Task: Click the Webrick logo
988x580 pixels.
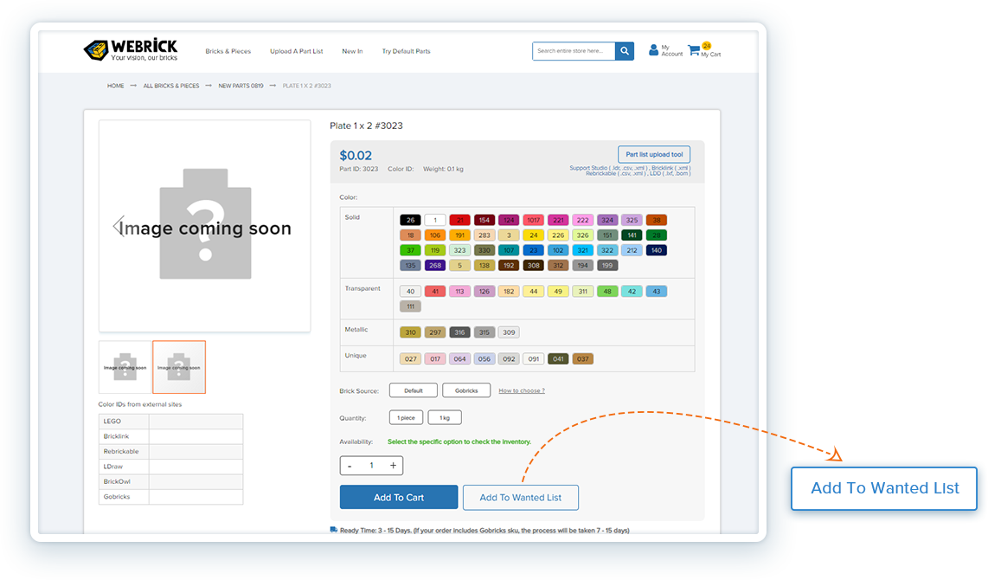Action: pos(130,51)
